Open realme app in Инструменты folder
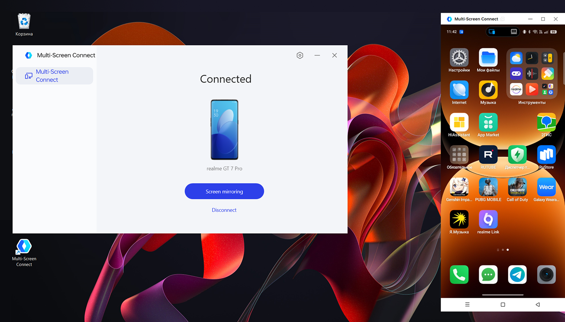 [x=516, y=89]
